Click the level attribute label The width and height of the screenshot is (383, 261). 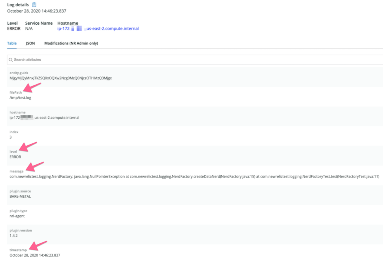(x=13, y=151)
